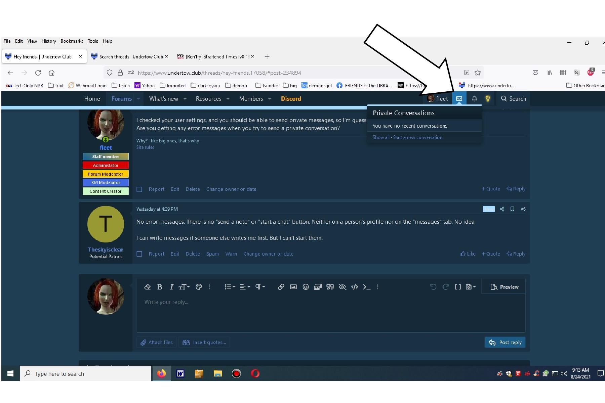Tick the checkbox on fleet's post
This screenshot has height=403, width=605.
(139, 189)
